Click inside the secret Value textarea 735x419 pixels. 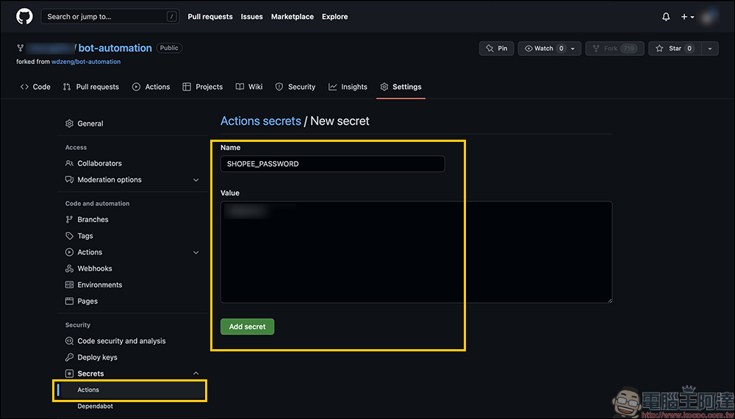[x=416, y=252]
